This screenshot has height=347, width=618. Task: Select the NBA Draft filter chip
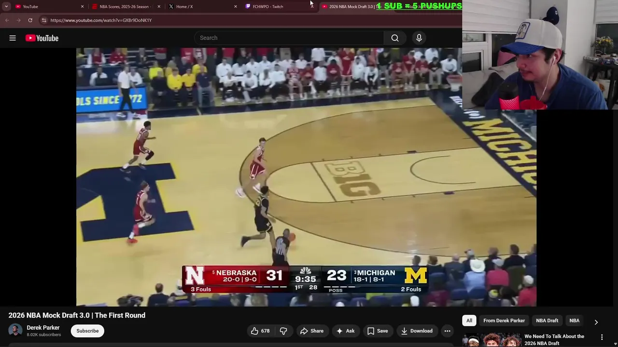(547, 320)
